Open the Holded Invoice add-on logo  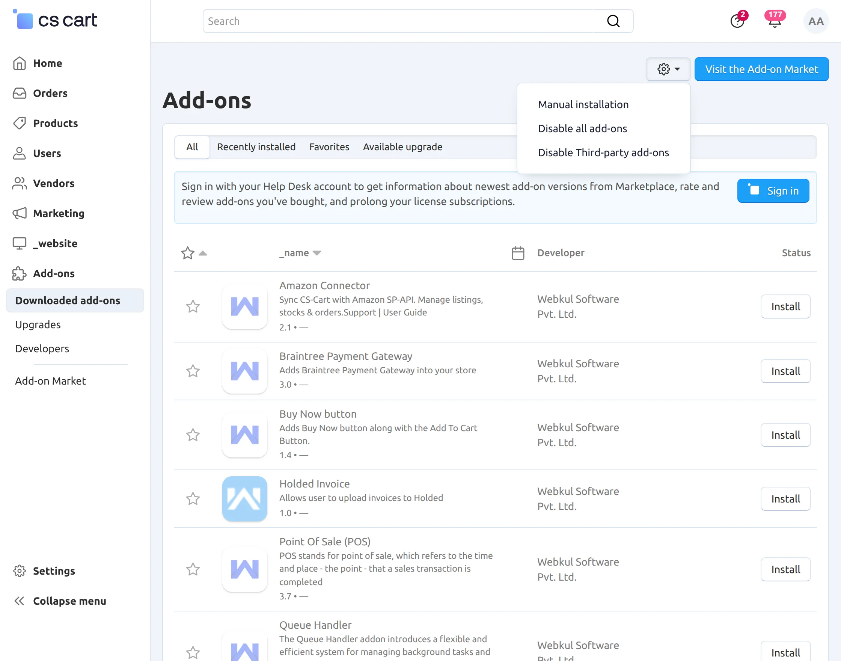(x=244, y=499)
